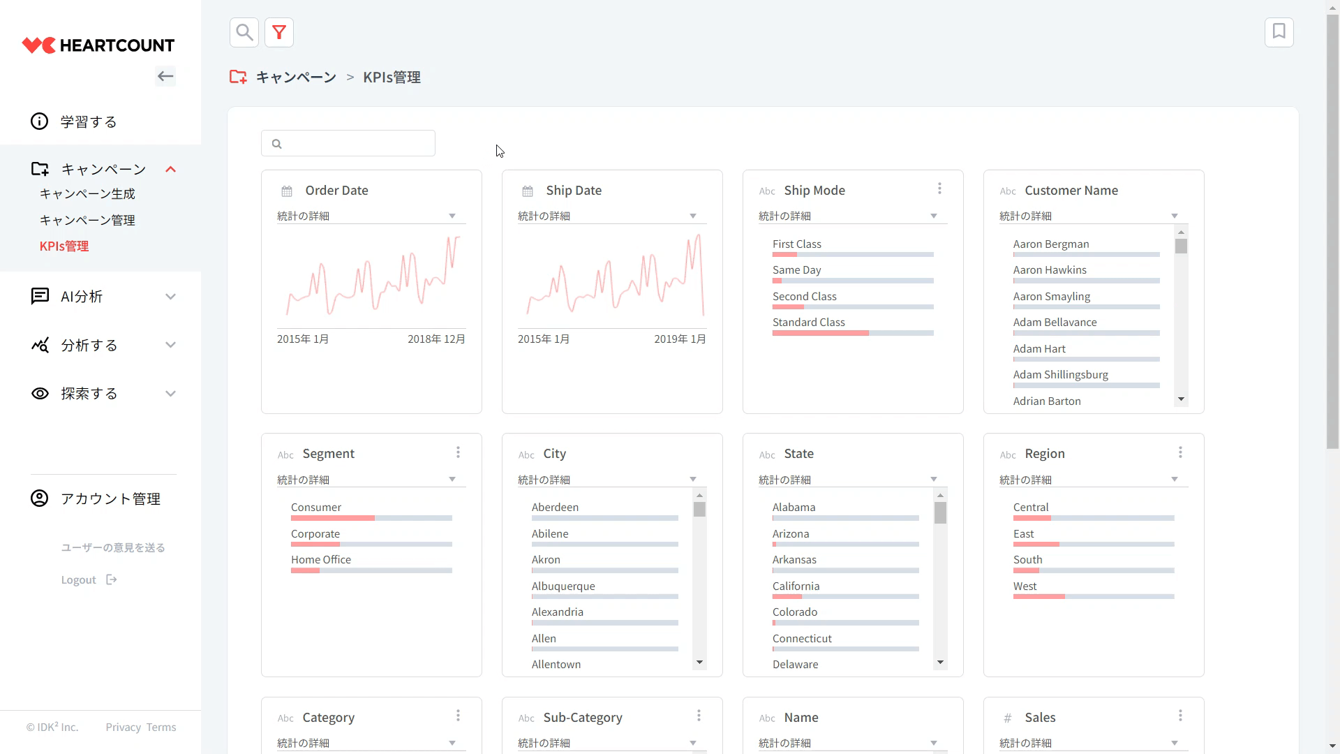The height and width of the screenshot is (754, 1340).
Task: Click the bookmark icon at top right
Action: tap(1279, 32)
